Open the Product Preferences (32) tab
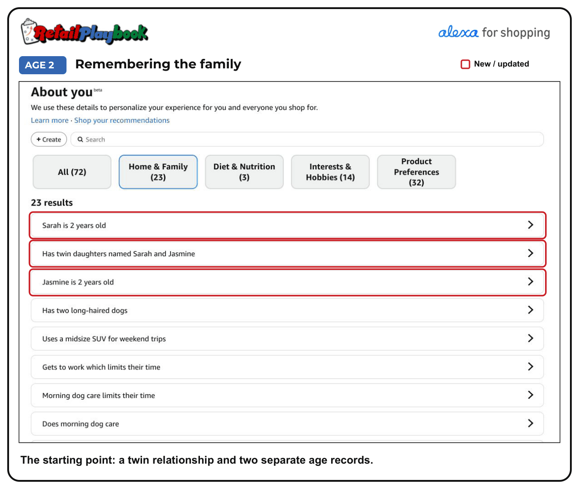The image size is (579, 489). coord(417,172)
